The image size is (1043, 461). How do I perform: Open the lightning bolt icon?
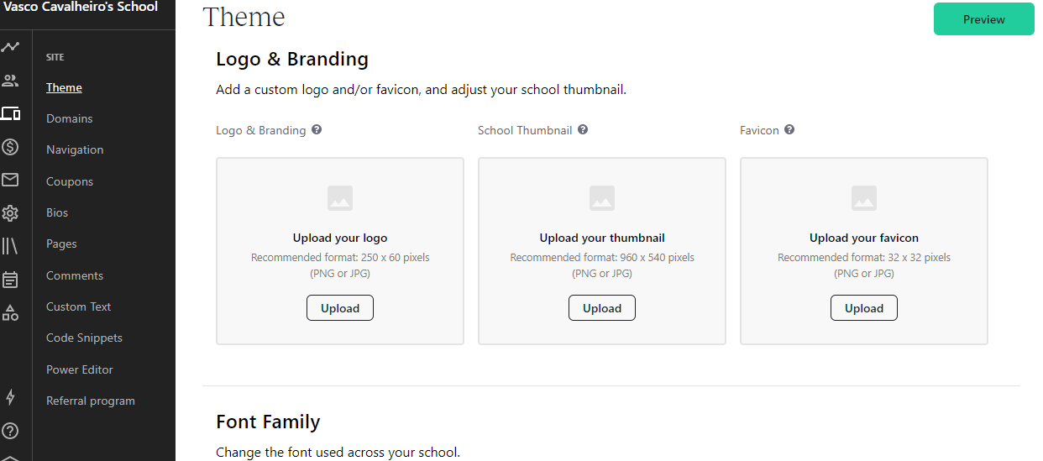[10, 397]
